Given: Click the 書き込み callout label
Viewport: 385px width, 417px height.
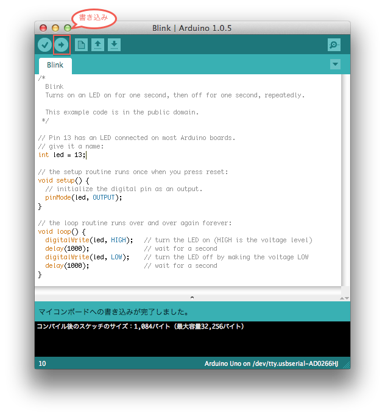Looking at the screenshot, I should pyautogui.click(x=94, y=18).
